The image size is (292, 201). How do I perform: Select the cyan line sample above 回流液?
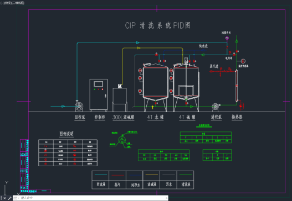click(101, 174)
